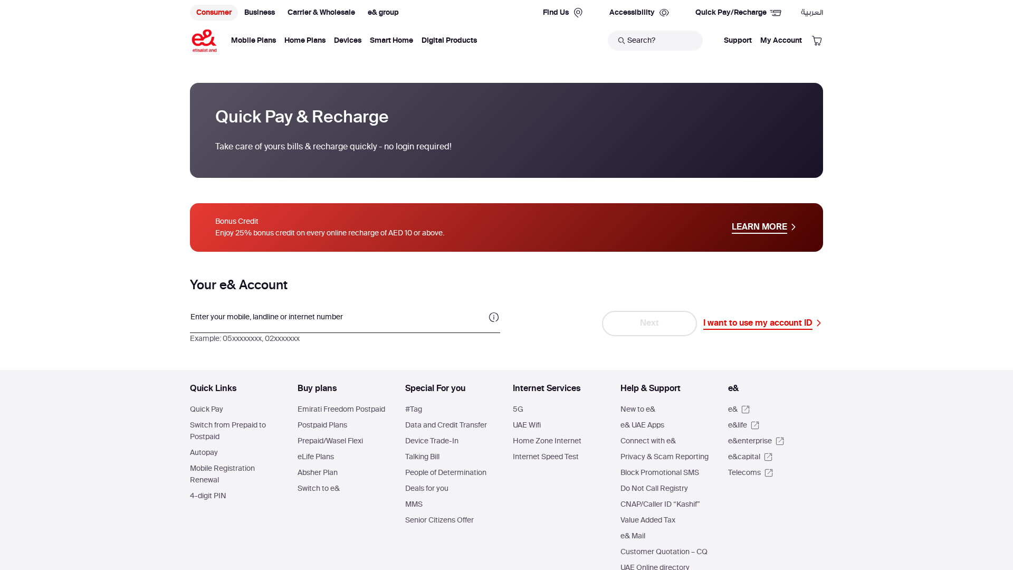
Task: Open the e& group tab
Action: (383, 13)
